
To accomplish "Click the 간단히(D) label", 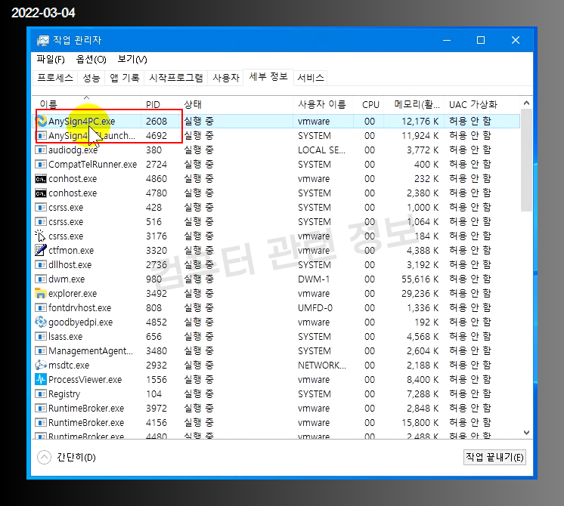I will click(76, 457).
